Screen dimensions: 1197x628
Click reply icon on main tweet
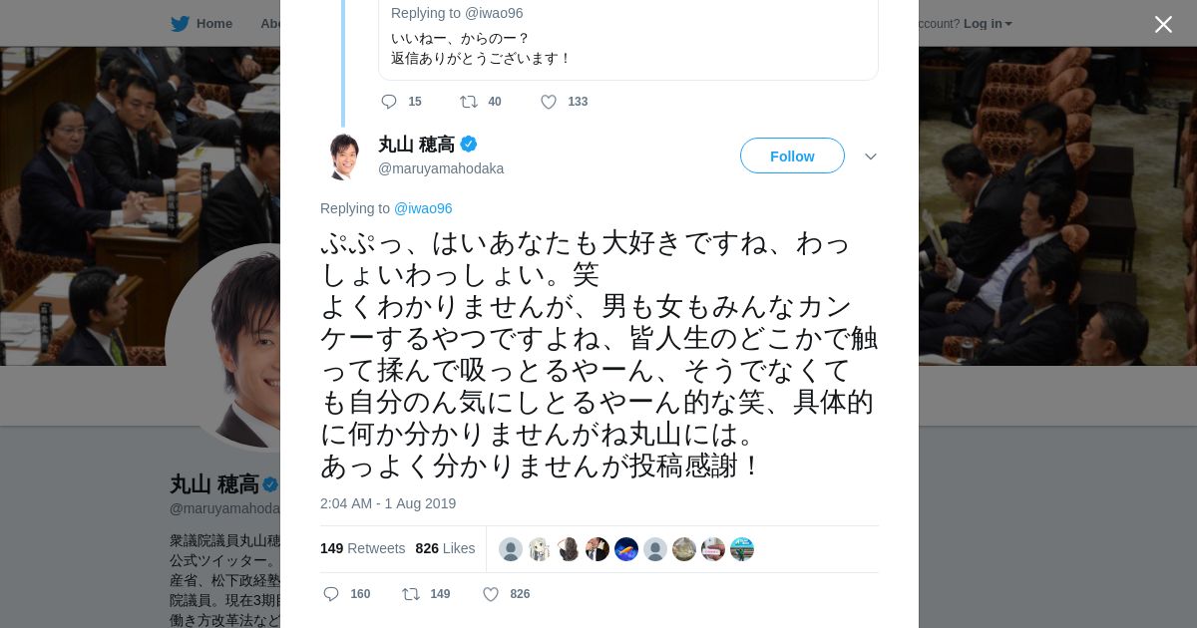click(332, 594)
